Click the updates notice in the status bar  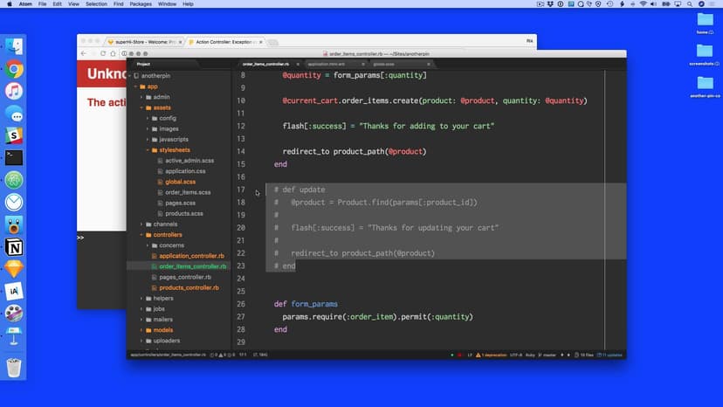point(609,355)
